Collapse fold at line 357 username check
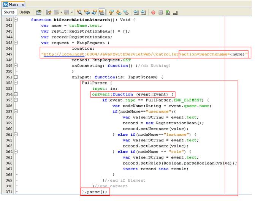 click(16, 111)
